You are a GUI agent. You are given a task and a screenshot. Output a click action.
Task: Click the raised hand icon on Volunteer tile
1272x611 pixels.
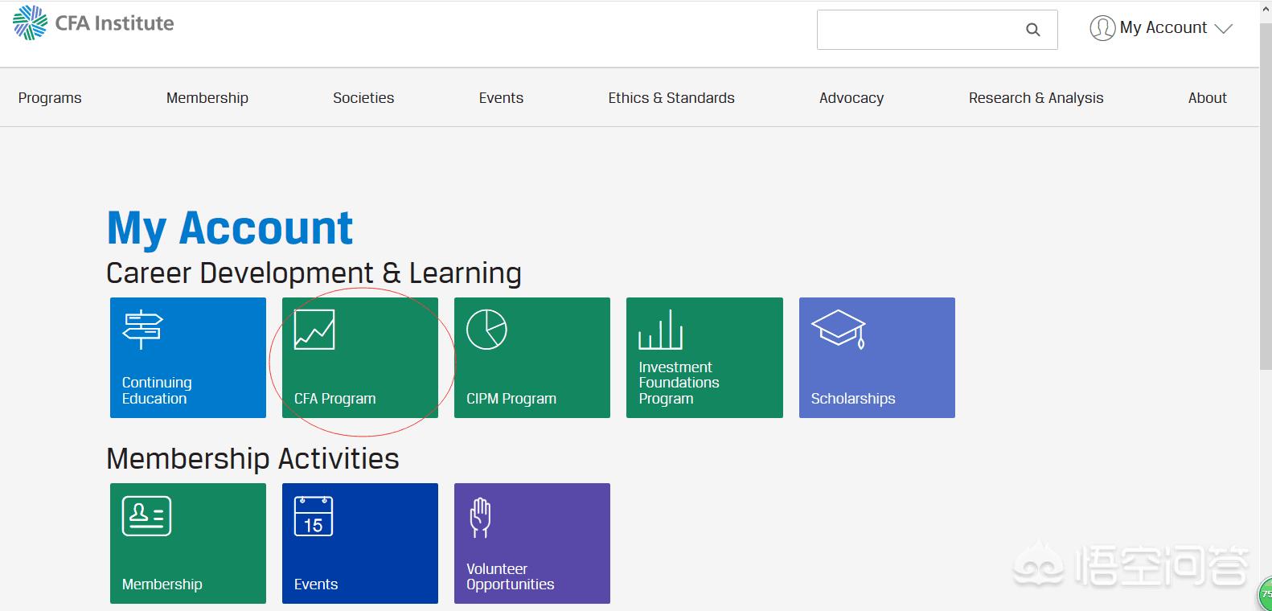click(480, 518)
